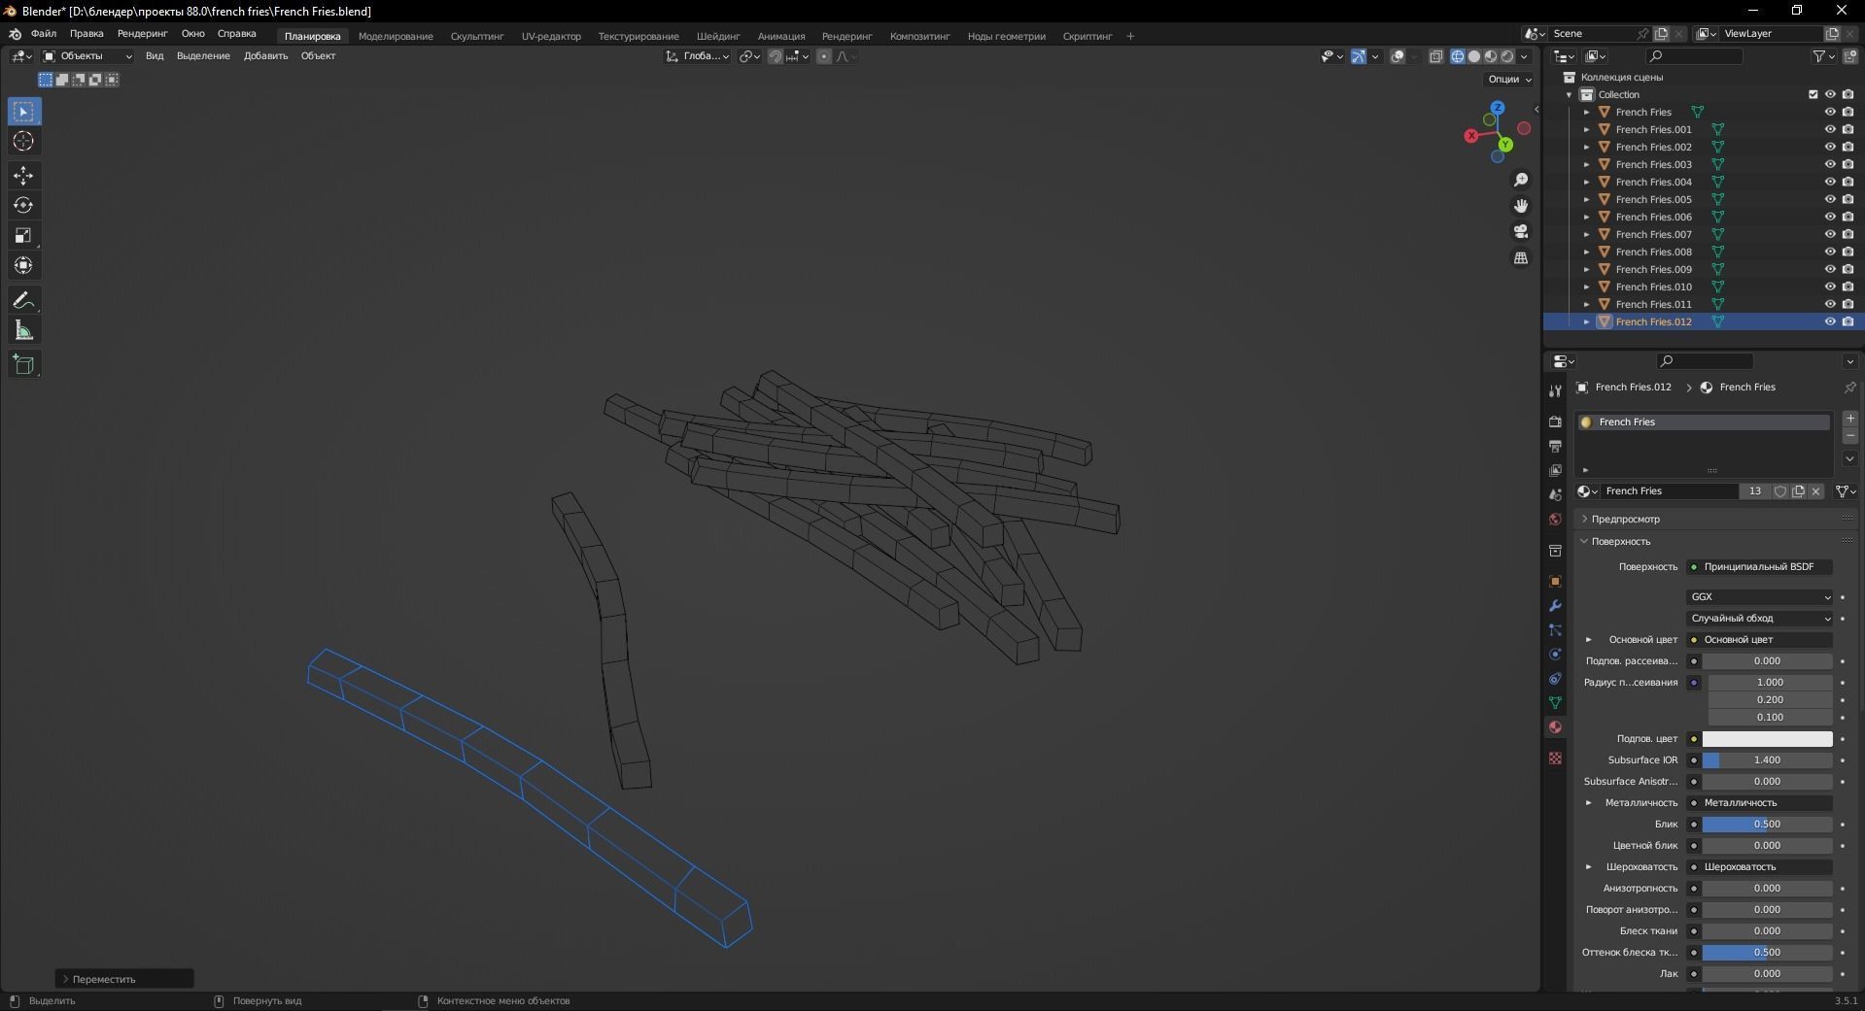This screenshot has width=1865, height=1011.
Task: Switch to material preview shading
Action: click(x=1490, y=56)
